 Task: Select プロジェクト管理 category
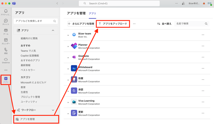[x=30, y=97]
